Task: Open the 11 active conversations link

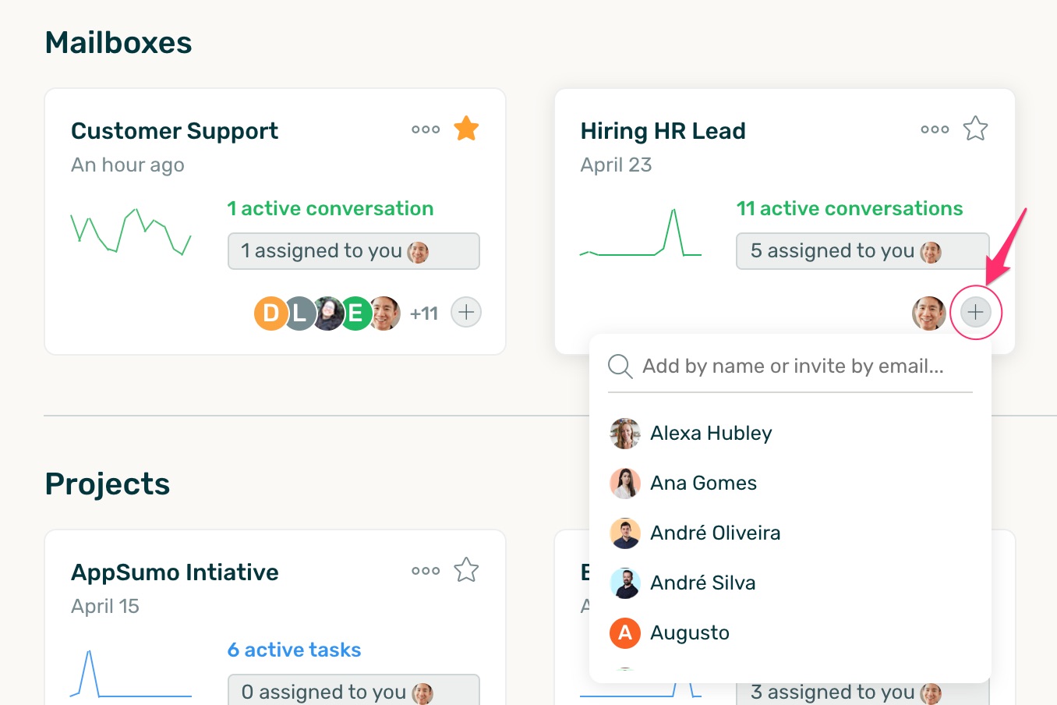Action: tap(849, 208)
